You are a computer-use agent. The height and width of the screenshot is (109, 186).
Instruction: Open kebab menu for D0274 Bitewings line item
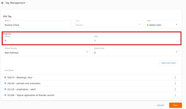click(x=175, y=78)
